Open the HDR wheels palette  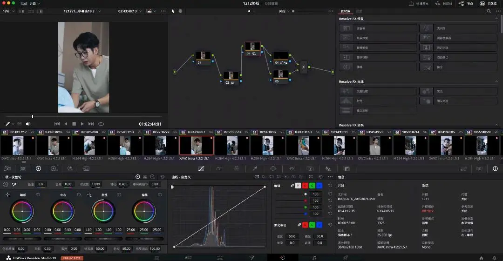(x=54, y=168)
